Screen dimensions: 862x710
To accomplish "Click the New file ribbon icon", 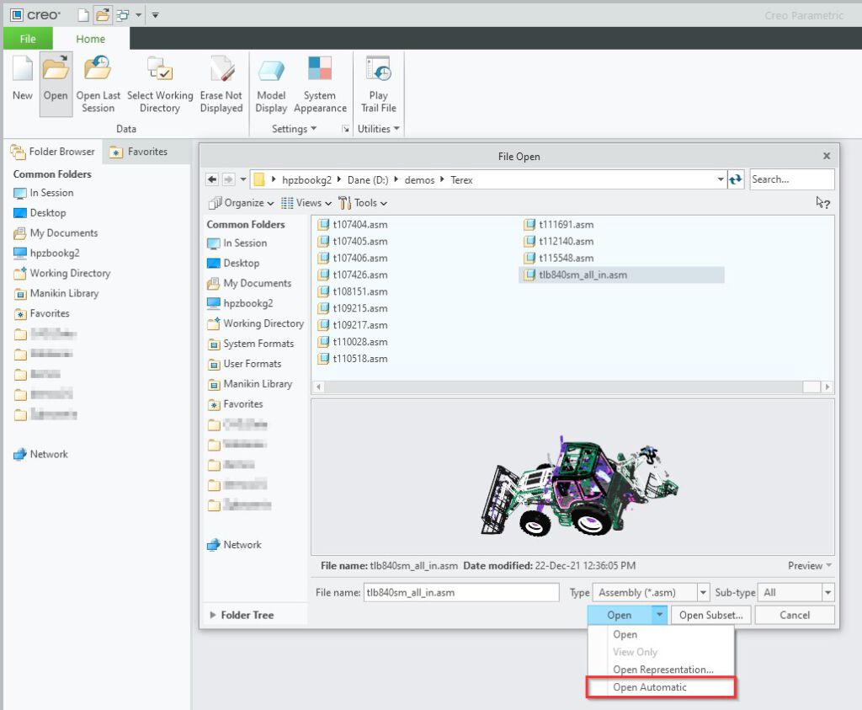I will (x=23, y=71).
